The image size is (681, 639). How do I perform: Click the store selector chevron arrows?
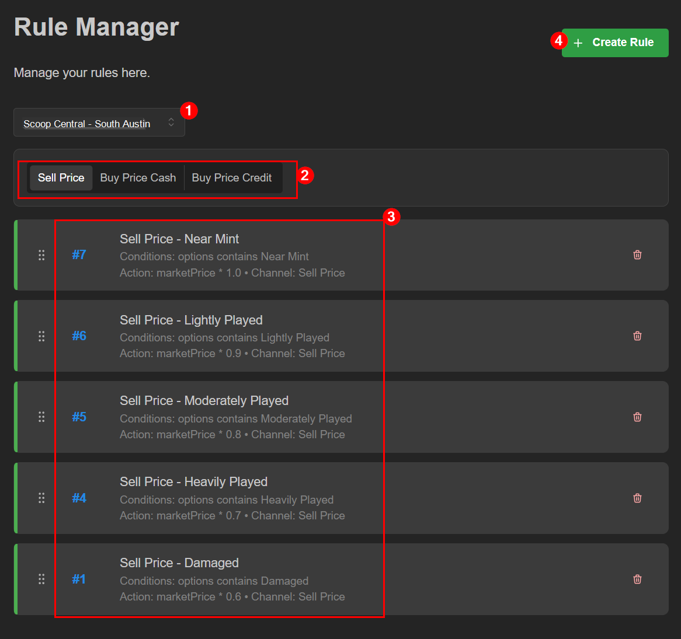[x=171, y=123]
